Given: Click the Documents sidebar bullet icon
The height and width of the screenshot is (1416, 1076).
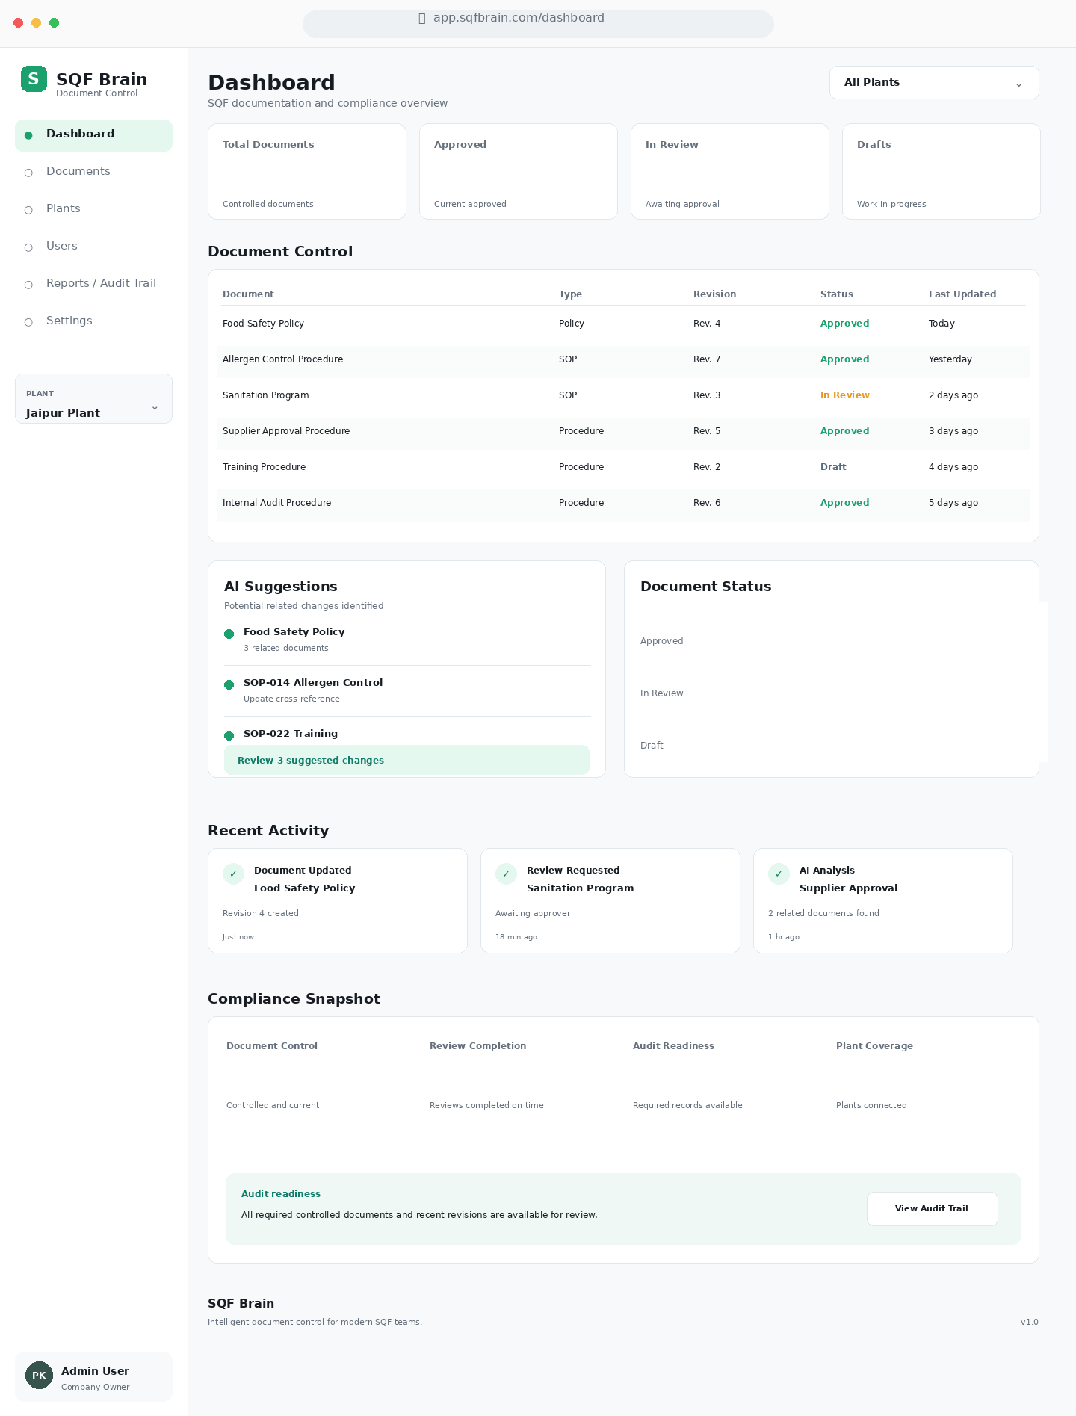Looking at the screenshot, I should point(28,173).
